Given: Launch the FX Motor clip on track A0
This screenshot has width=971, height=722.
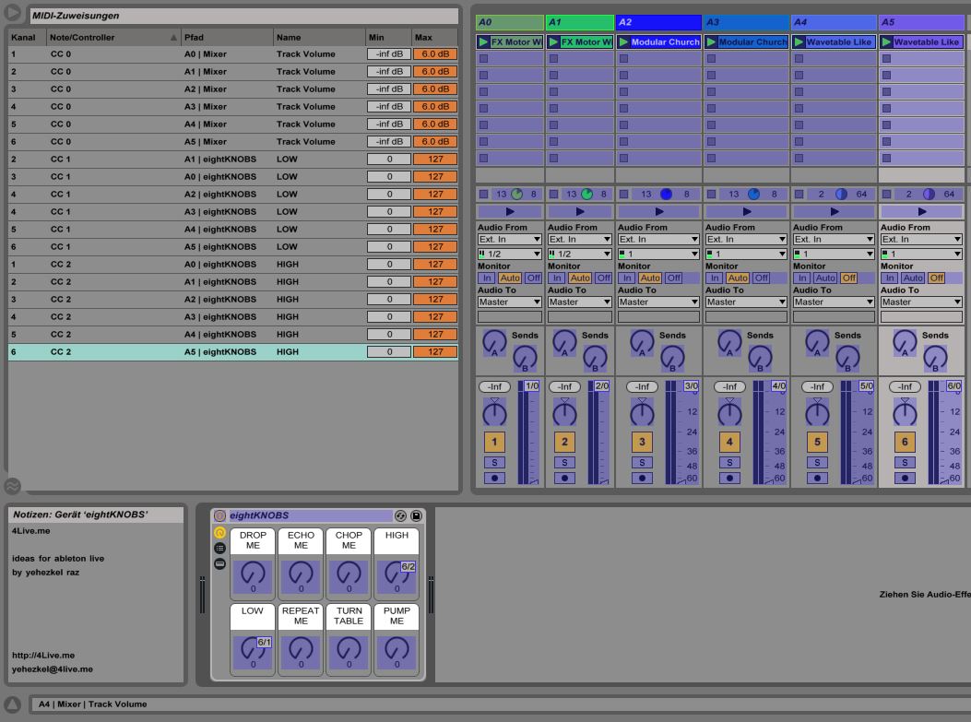Looking at the screenshot, I should coord(484,42).
